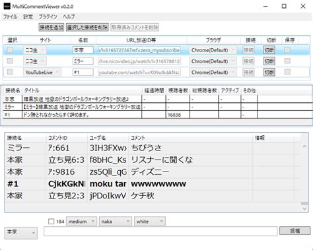Click the 本家 name field
The width and height of the screenshot is (313, 250).
pyautogui.click(x=83, y=50)
